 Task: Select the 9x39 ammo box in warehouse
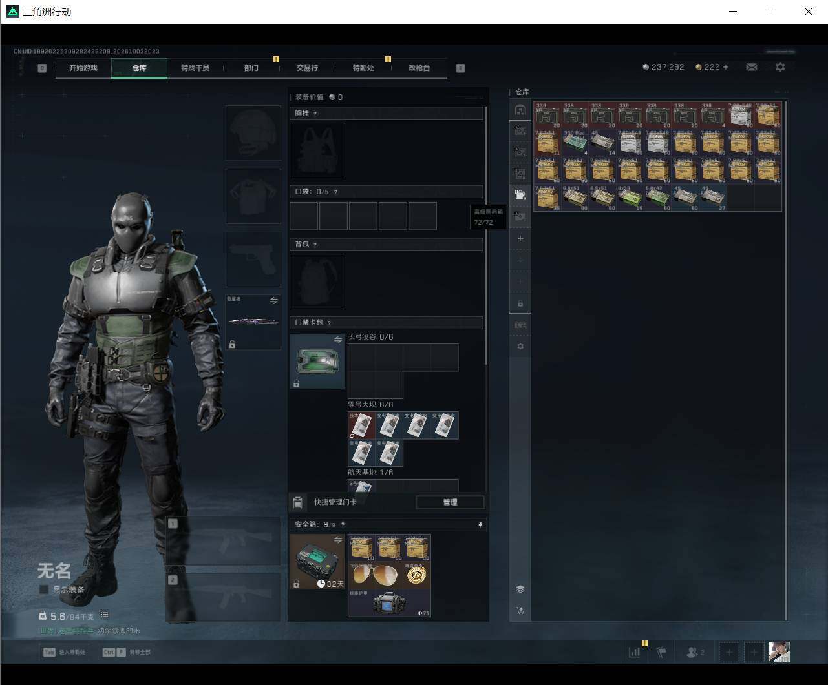pos(630,198)
